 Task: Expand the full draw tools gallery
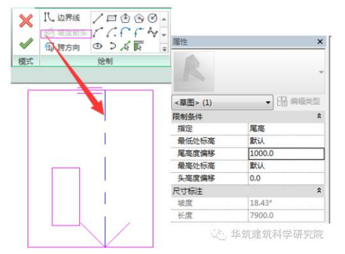[x=164, y=49]
